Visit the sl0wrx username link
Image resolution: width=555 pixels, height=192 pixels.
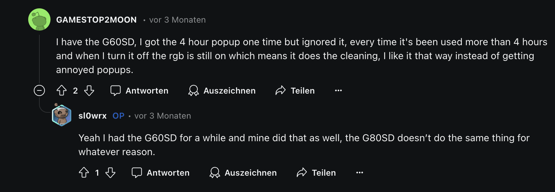[x=93, y=116]
